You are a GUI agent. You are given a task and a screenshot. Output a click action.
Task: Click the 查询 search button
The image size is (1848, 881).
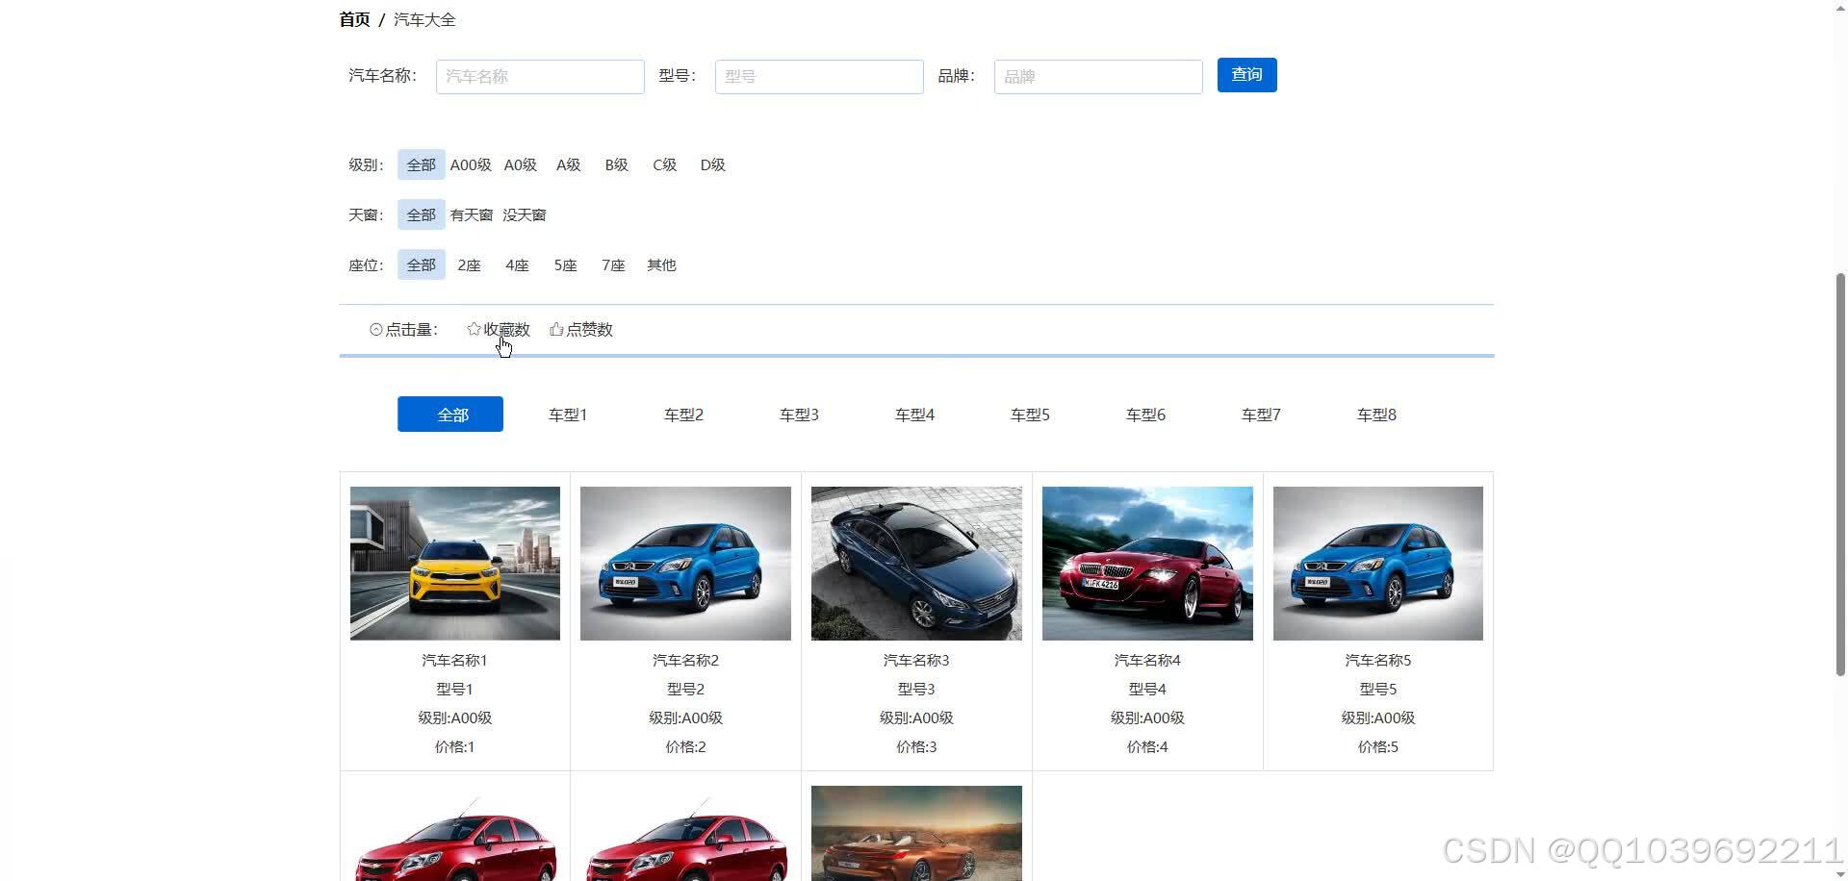click(x=1246, y=75)
